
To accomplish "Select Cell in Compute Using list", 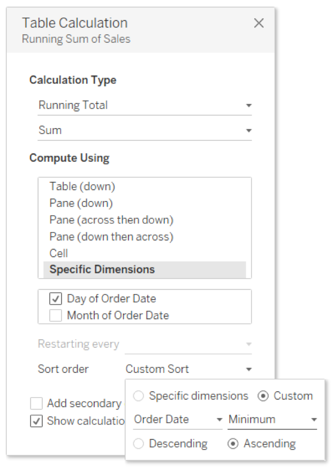I will coord(59,253).
